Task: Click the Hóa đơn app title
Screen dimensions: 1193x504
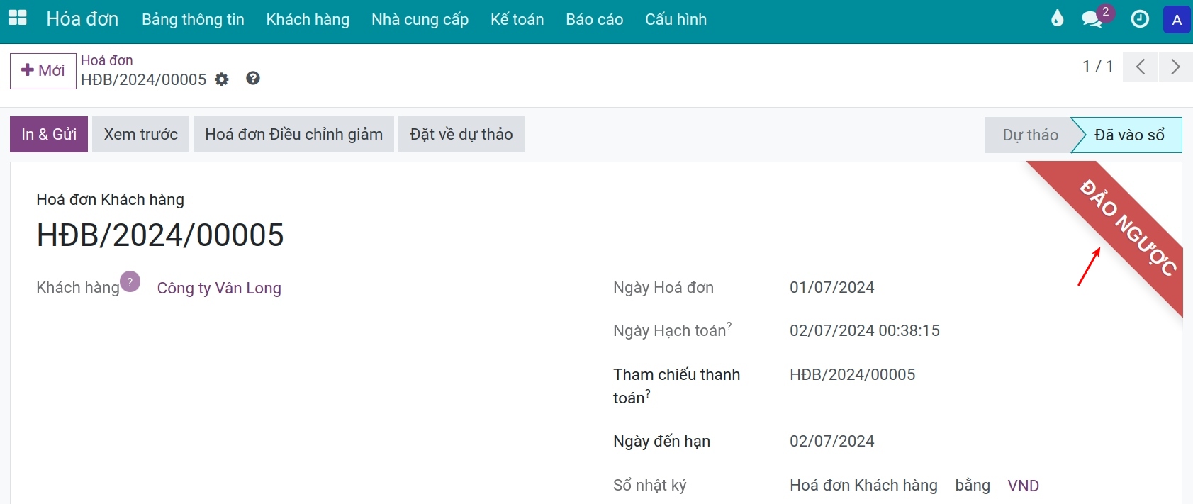Action: (82, 19)
